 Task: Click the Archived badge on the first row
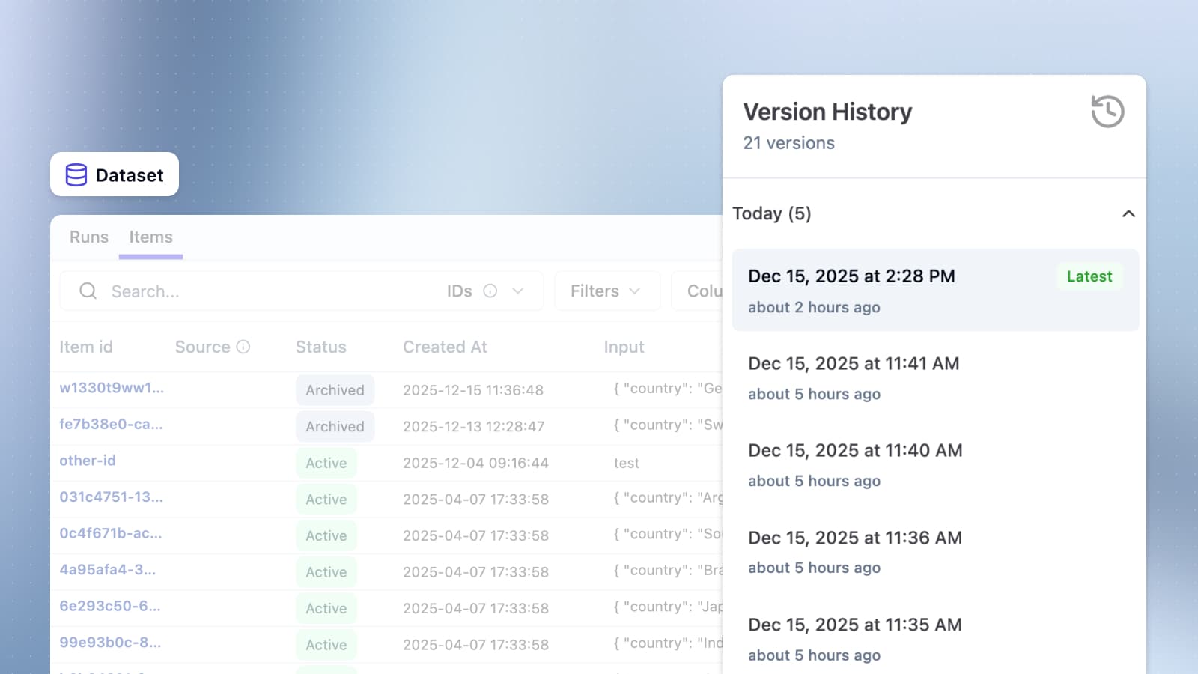pos(335,389)
